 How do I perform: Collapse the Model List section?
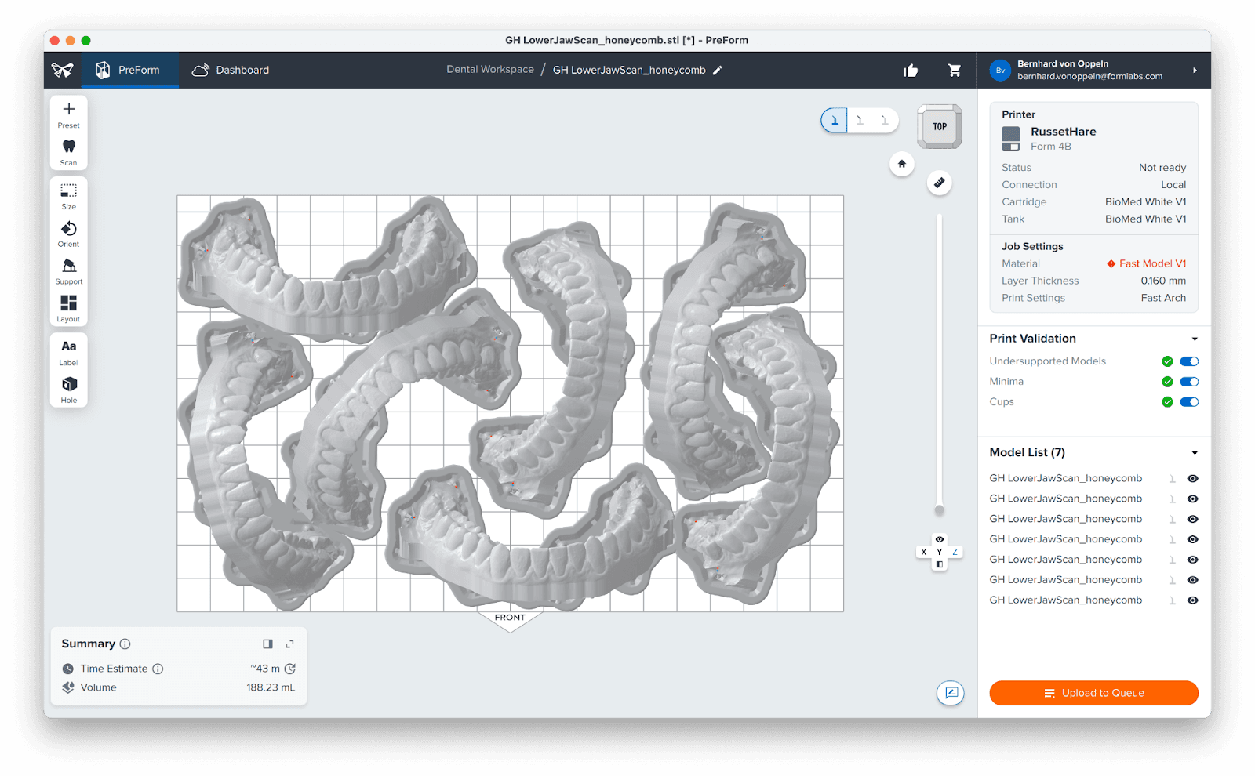[x=1195, y=453]
